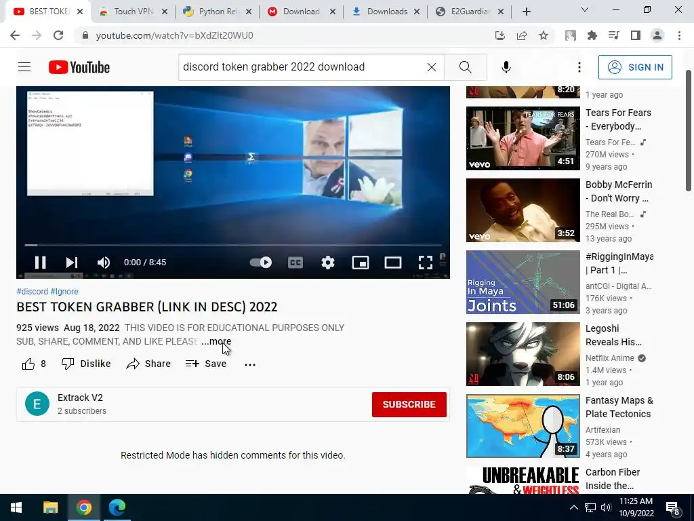
Task: Share this page from address bar
Action: coord(522,35)
